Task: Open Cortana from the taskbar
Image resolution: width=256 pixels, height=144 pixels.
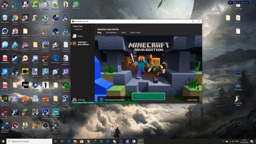Action: tap(55, 141)
